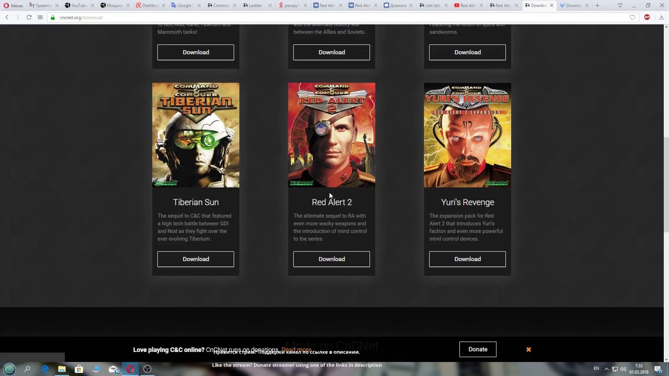The width and height of the screenshot is (669, 376).
Task: Open a new browser tab
Action: click(x=597, y=5)
